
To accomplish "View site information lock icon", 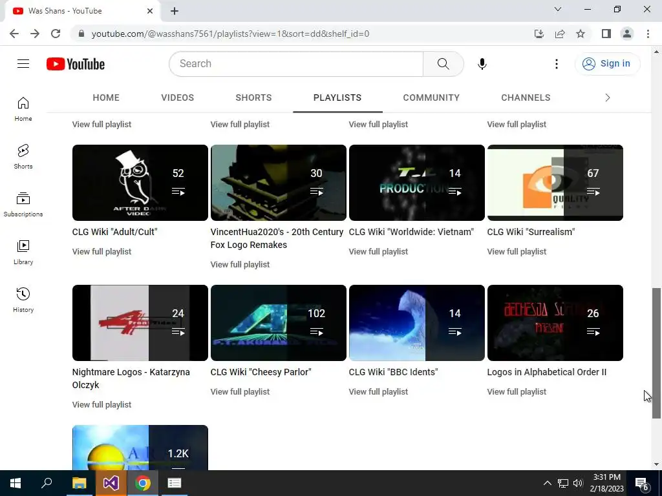I will [81, 34].
